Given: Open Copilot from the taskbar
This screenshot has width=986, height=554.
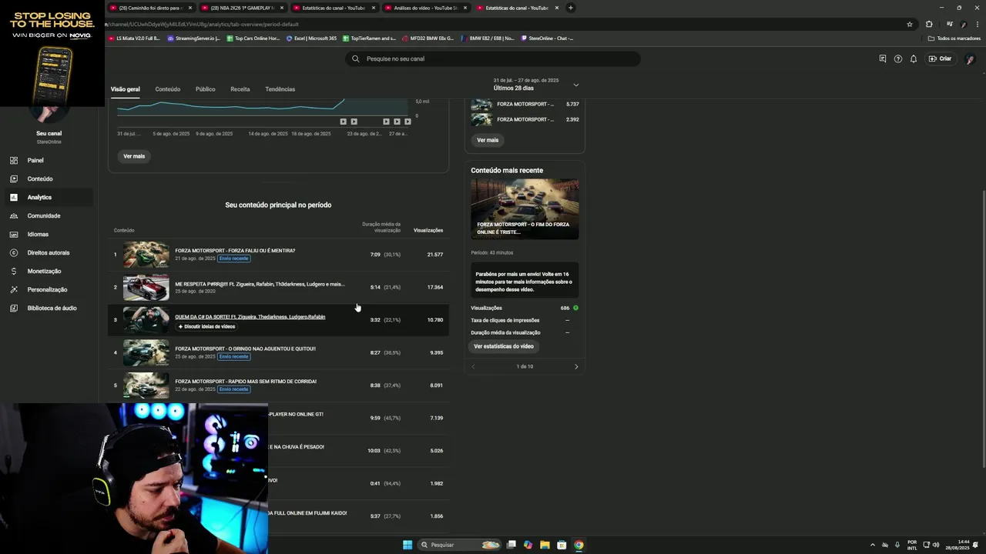Looking at the screenshot, I should 528,545.
